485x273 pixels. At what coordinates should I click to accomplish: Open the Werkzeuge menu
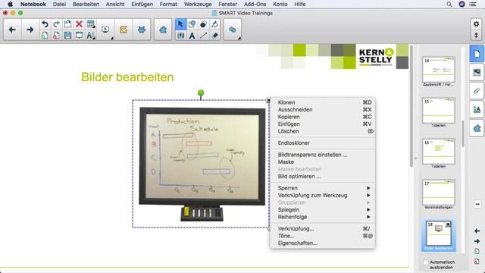[198, 4]
